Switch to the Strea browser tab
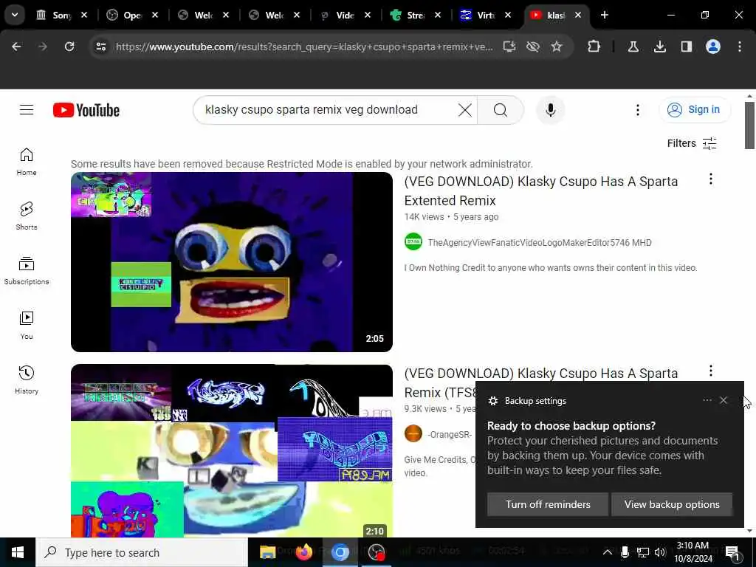Viewport: 756px width, 567px height. [416, 15]
